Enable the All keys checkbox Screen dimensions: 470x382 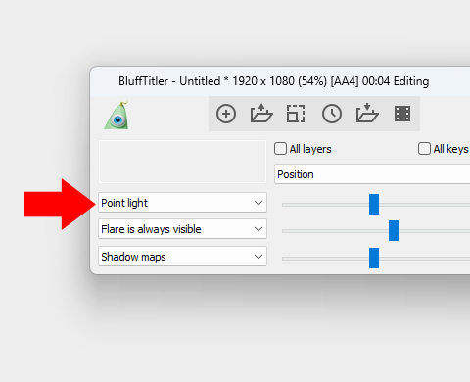pos(424,149)
